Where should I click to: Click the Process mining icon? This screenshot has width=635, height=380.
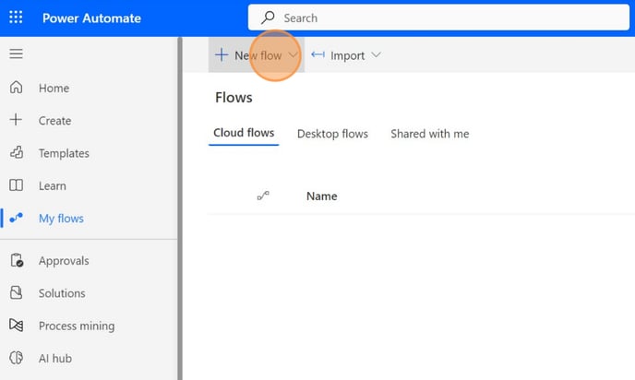(x=17, y=325)
